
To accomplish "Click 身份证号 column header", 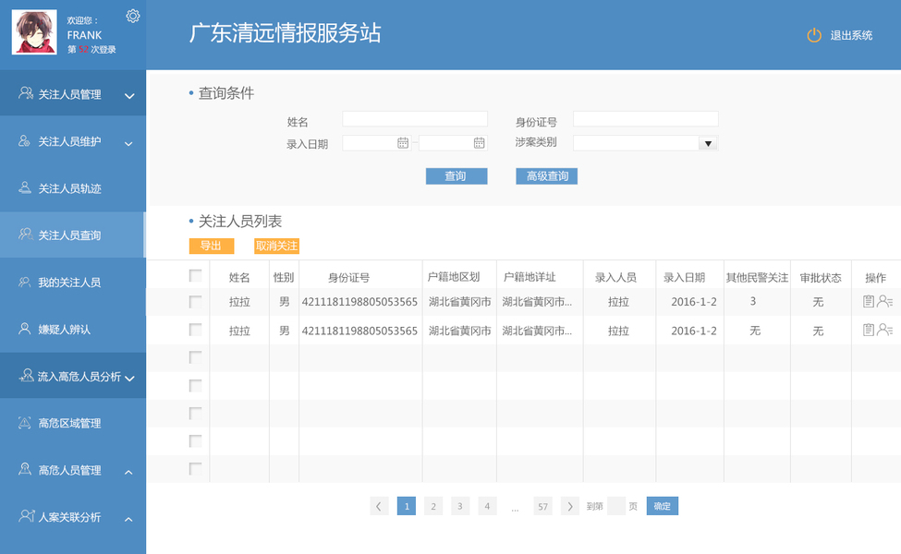I will [348, 278].
